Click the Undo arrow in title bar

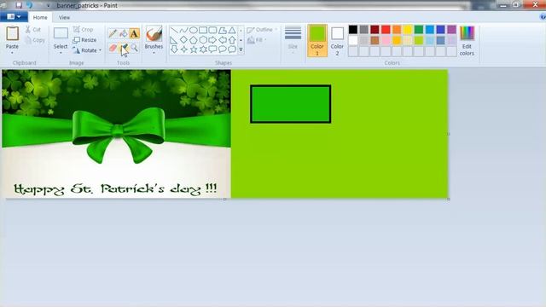[29, 5]
